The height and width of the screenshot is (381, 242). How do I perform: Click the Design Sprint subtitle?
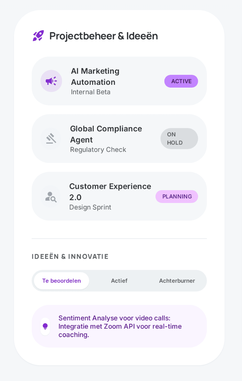point(90,207)
